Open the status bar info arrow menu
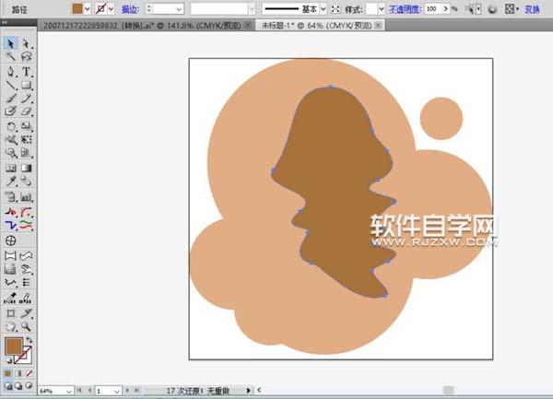553x399 pixels. tap(248, 390)
